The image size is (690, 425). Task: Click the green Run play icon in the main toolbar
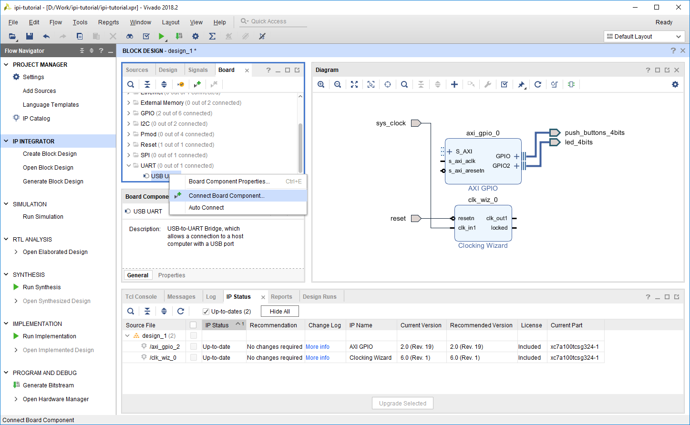click(x=162, y=36)
